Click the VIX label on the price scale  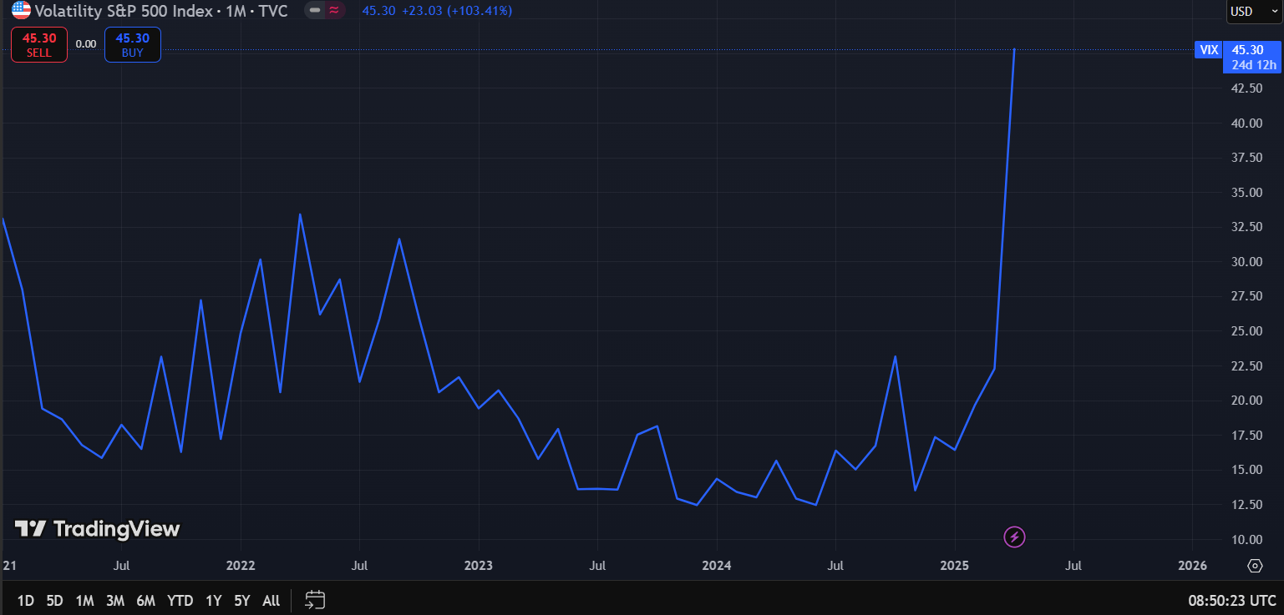[1208, 50]
